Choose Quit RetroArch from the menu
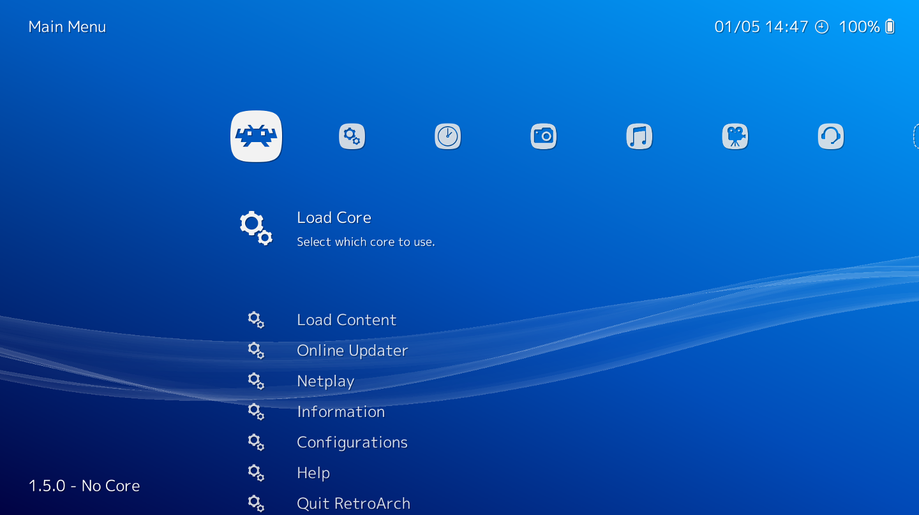Viewport: 919px width, 515px height. pos(354,504)
